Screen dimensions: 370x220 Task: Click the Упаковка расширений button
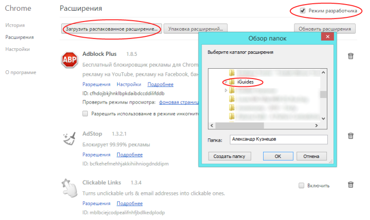point(196,29)
